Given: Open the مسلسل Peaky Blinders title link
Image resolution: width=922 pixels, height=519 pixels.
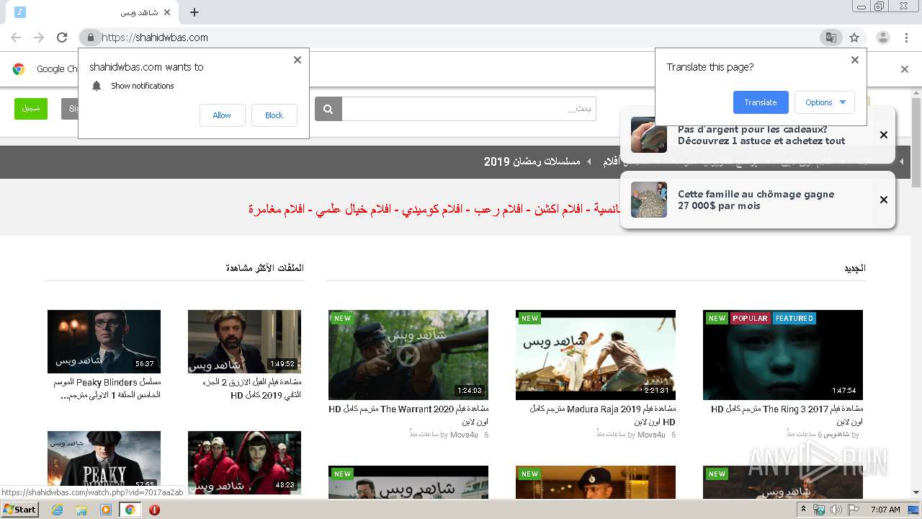Looking at the screenshot, I should point(107,389).
